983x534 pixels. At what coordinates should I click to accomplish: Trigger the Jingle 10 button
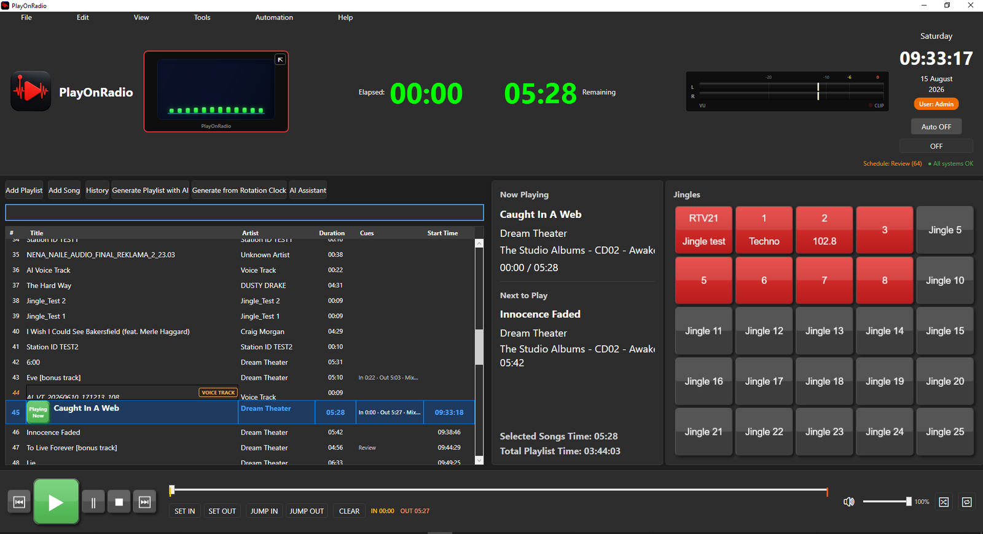coord(945,281)
